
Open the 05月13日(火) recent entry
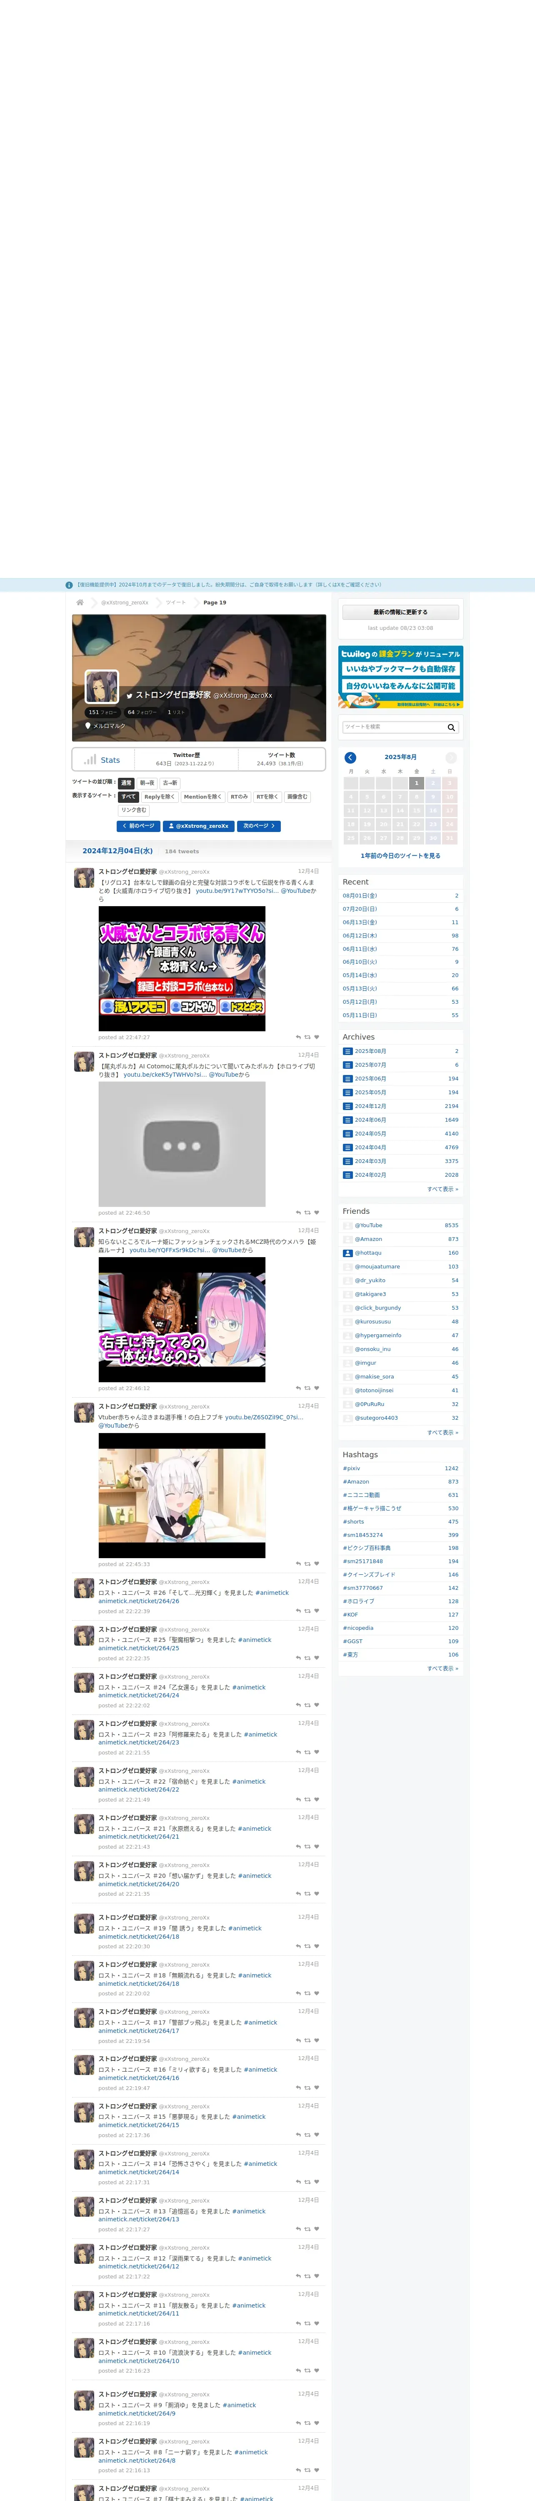[x=359, y=988]
